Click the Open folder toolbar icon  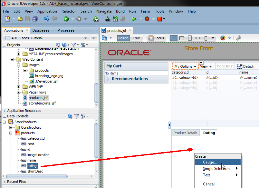click(x=20, y=19)
